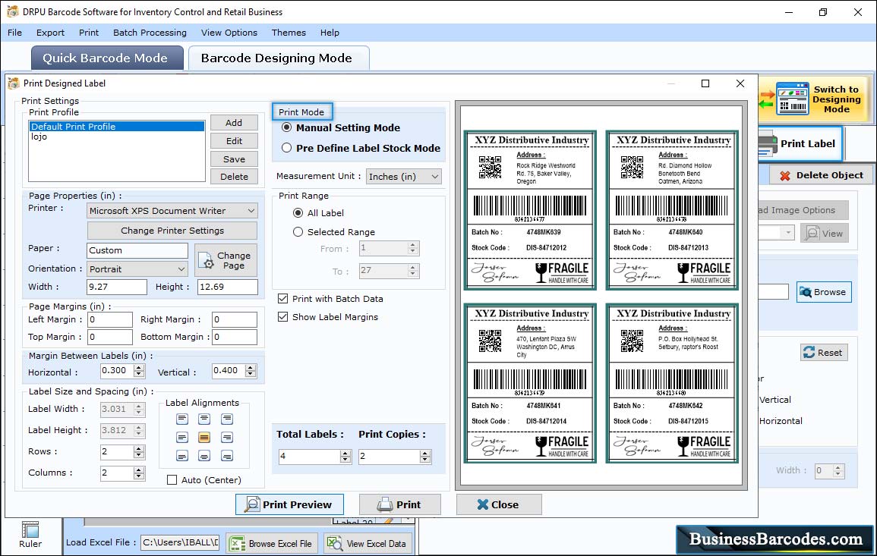This screenshot has width=877, height=556.
Task: Click the page Width field
Action: pyautogui.click(x=116, y=287)
